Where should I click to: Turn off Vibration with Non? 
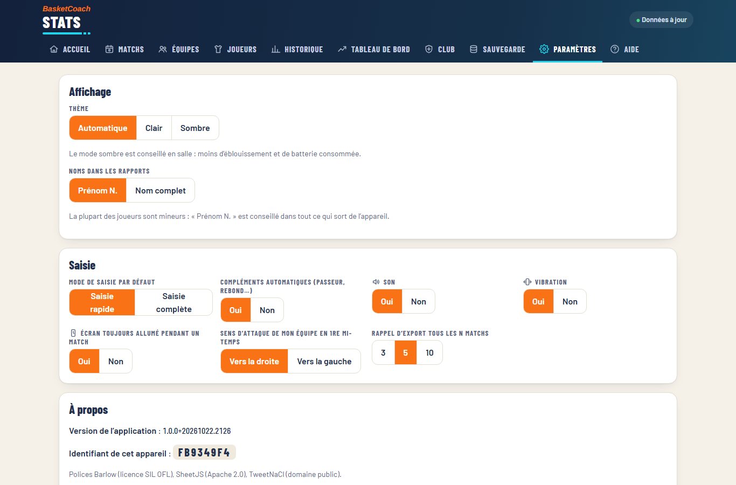[570, 301]
